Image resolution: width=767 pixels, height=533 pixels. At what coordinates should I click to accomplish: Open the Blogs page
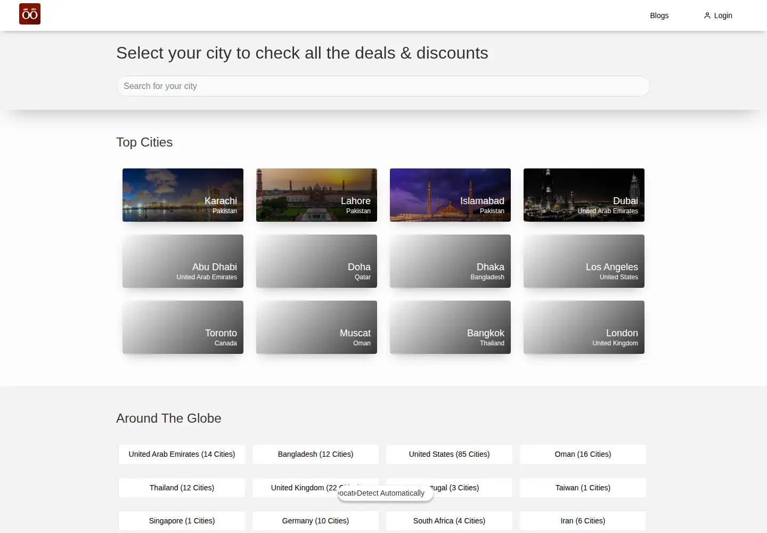659,15
